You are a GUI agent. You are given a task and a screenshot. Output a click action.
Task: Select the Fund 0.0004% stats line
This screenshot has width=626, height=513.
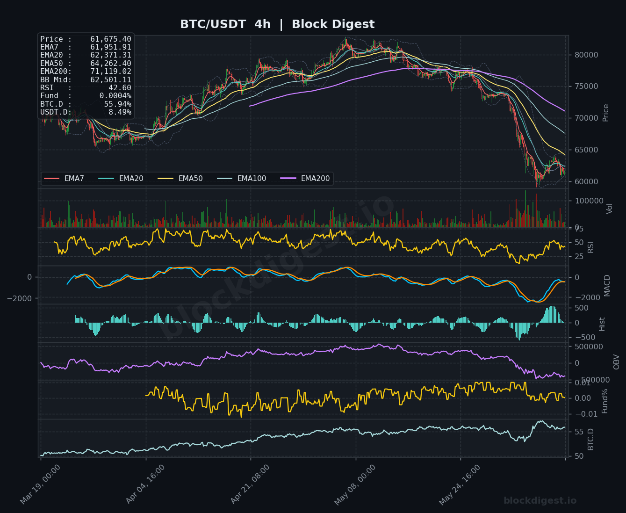(86, 96)
